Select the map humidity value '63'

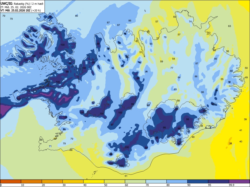229,26
